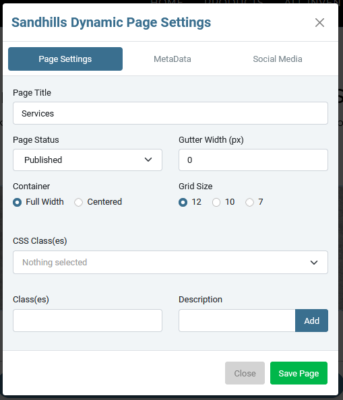Expand the CSS Class(es) Nothing selected dropdown
Screen dimensions: 343x400
170,262
